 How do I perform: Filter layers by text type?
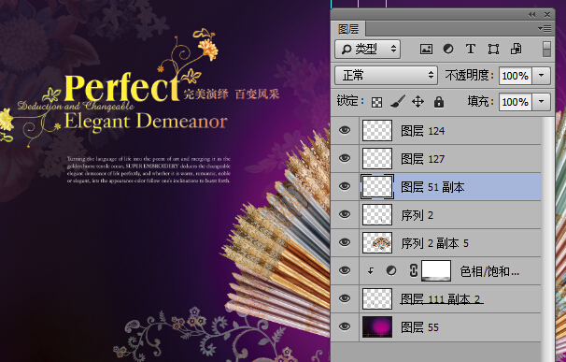[x=471, y=49]
